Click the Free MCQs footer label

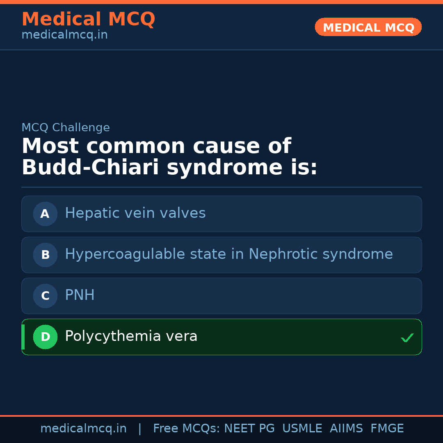coord(186,429)
